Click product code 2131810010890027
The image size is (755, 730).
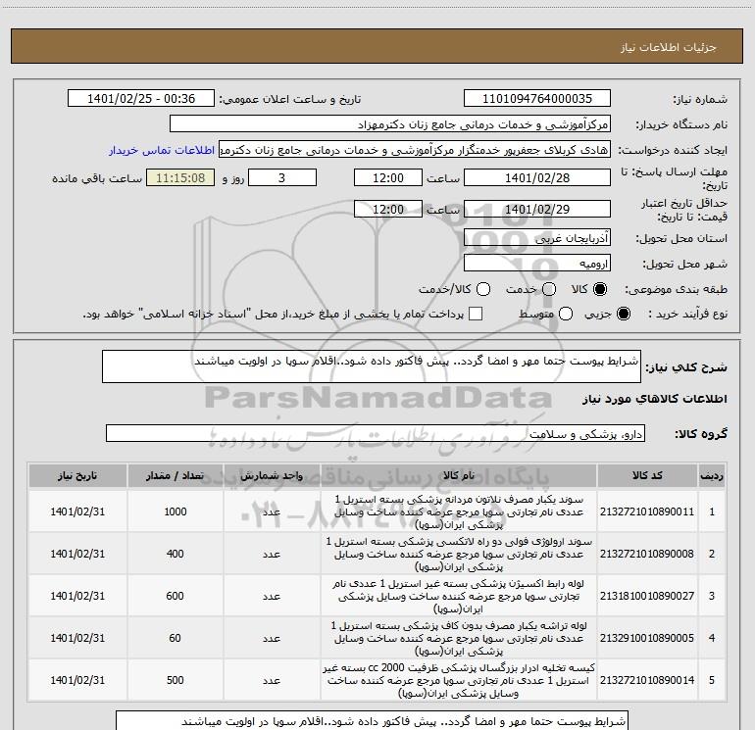[647, 596]
